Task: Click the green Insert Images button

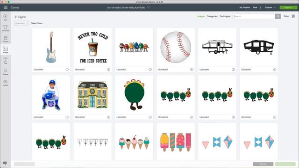Action: pos(285,164)
